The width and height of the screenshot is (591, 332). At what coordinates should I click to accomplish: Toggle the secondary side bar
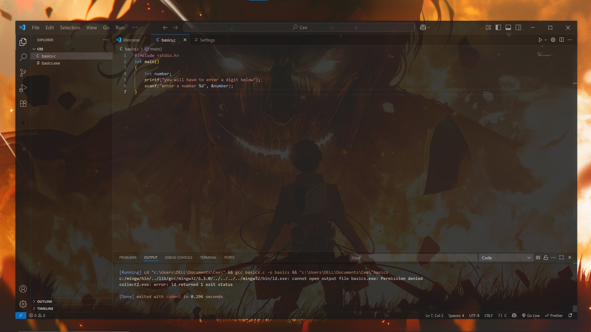pyautogui.click(x=518, y=27)
